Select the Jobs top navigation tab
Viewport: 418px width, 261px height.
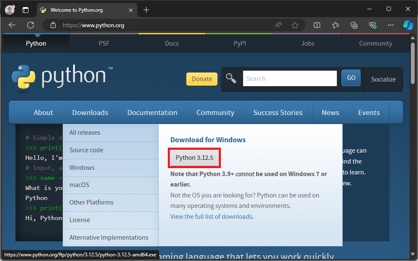[x=308, y=43]
